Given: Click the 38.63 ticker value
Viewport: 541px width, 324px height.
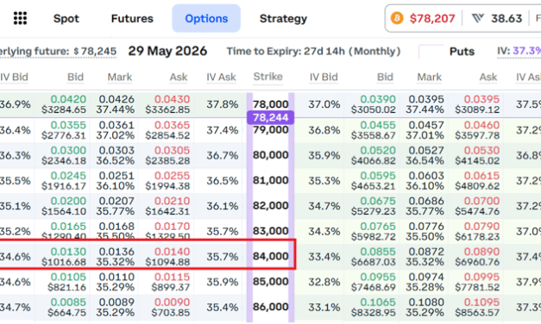Looking at the screenshot, I should 506,18.
